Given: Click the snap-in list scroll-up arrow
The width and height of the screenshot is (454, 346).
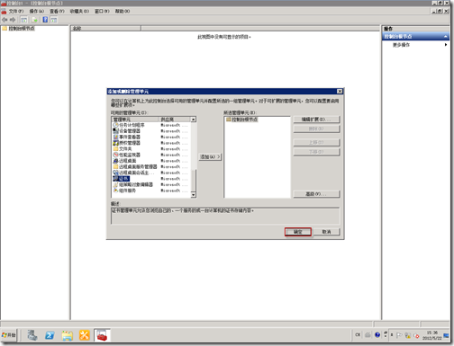Looking at the screenshot, I should 194,120.
